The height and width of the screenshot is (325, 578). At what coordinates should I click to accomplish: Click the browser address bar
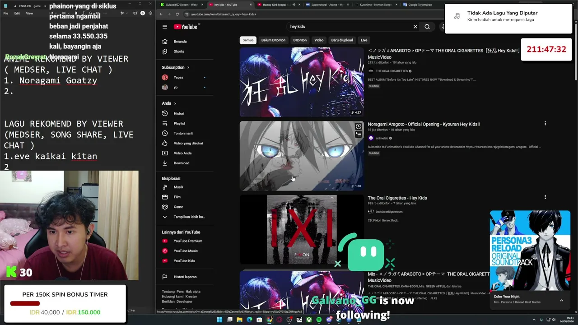tap(312, 14)
